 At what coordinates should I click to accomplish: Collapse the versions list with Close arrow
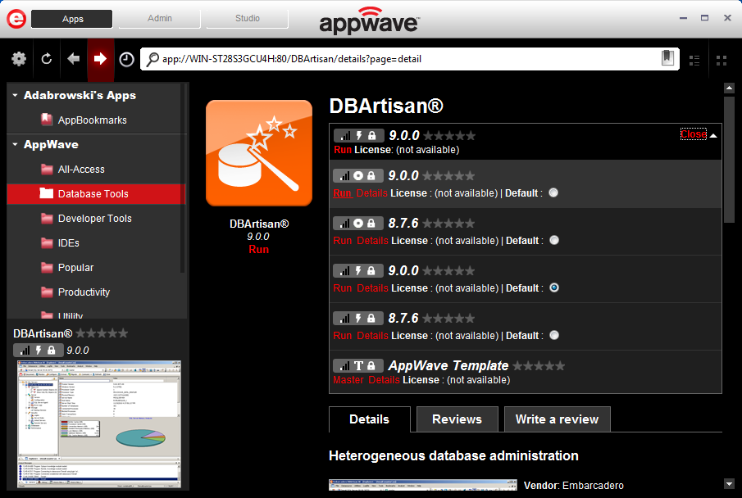click(713, 135)
